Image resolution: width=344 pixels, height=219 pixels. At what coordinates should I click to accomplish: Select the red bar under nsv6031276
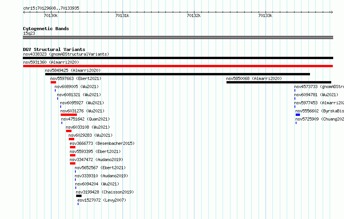click(69, 115)
